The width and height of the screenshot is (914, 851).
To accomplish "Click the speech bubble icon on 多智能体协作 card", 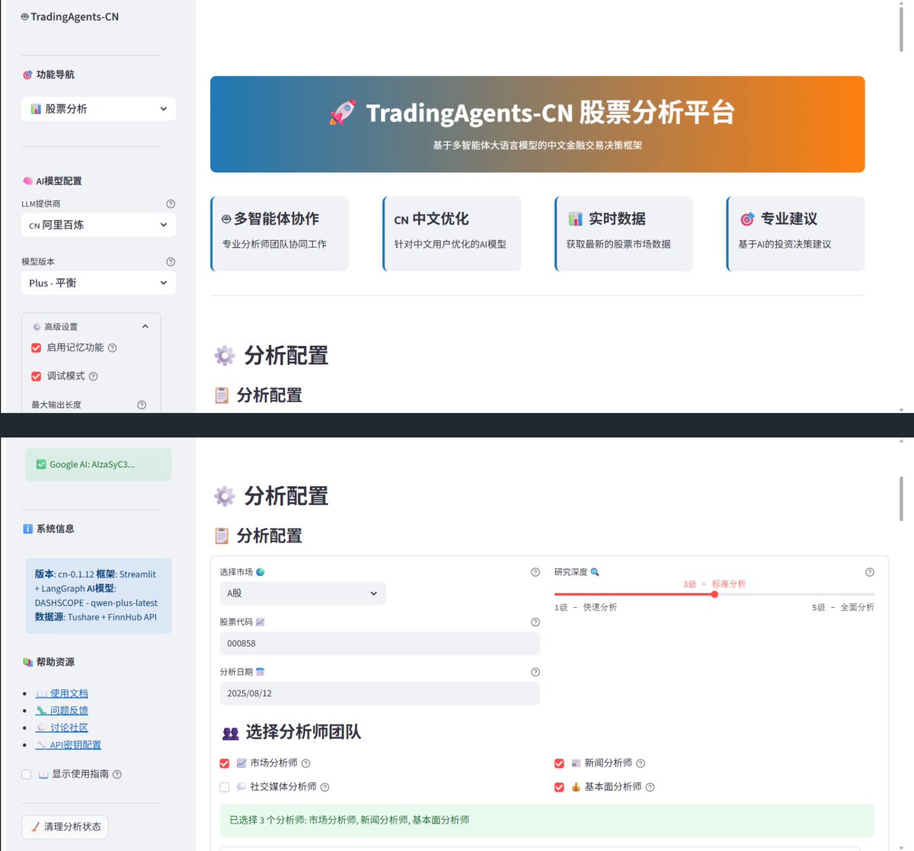I will 225,219.
